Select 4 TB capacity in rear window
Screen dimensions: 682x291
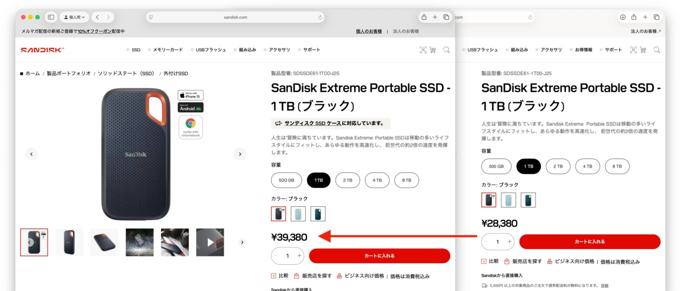[588, 166]
